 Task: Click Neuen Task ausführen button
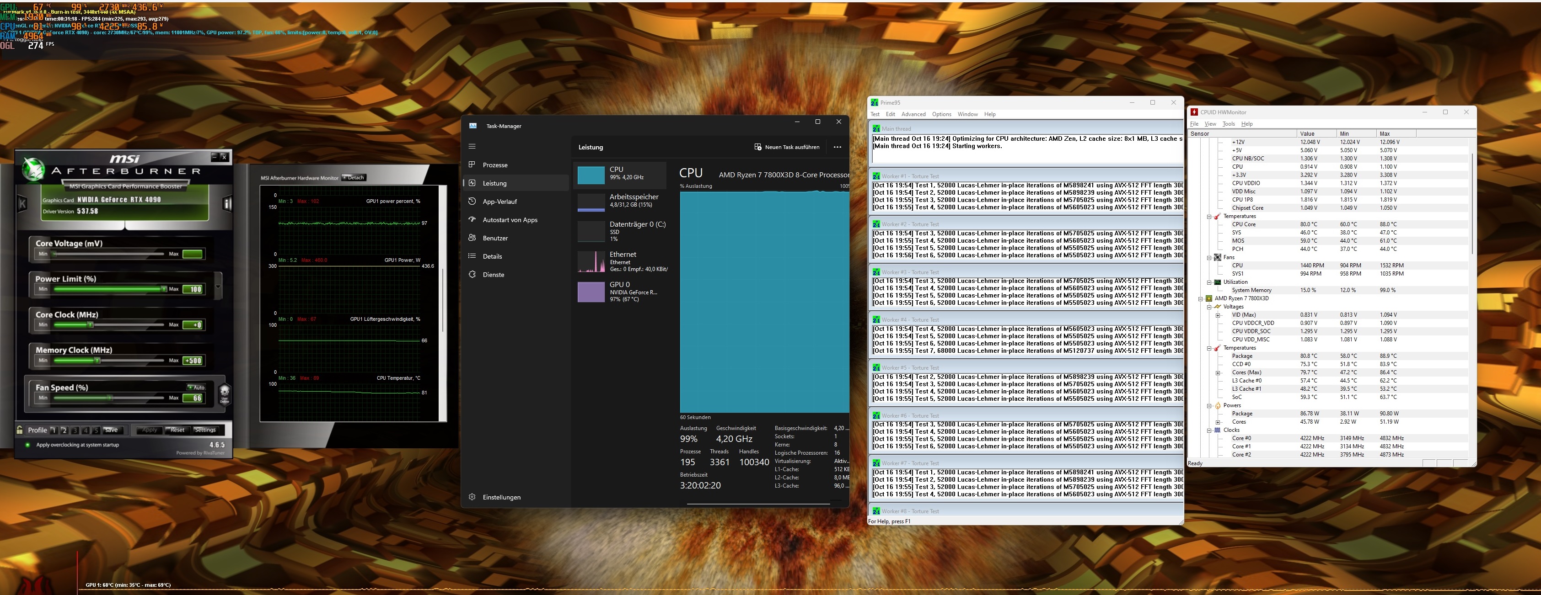pyautogui.click(x=787, y=147)
